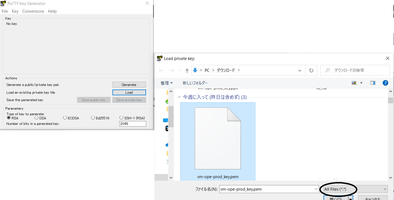This screenshot has width=394, height=200.
Task: Open the help icon in file dialog
Action: tap(385, 83)
